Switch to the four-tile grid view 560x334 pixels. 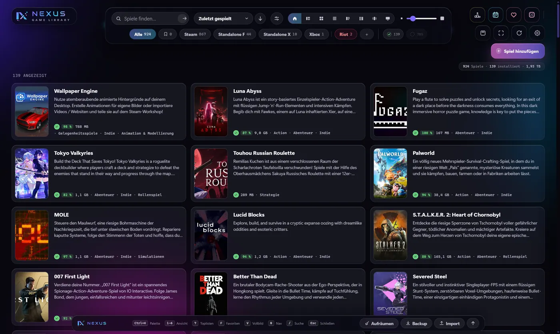coord(321,18)
